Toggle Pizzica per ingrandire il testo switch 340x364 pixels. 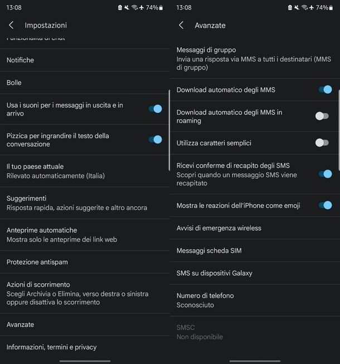tap(156, 139)
